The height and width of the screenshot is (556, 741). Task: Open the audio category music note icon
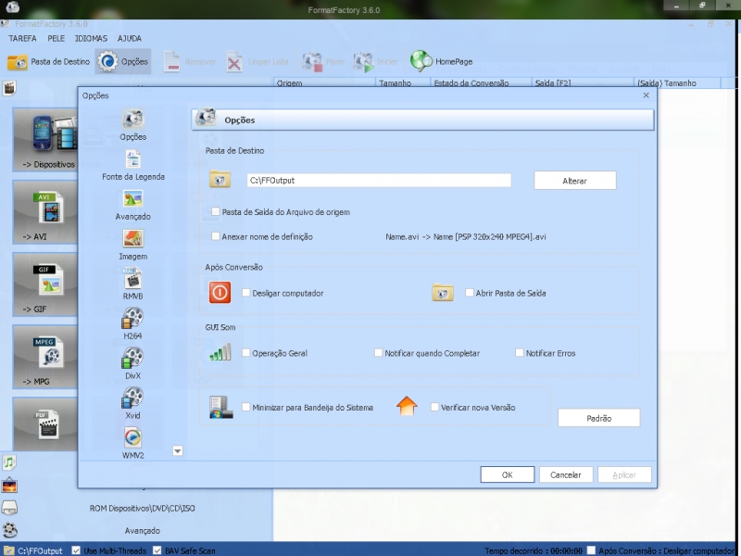9,461
